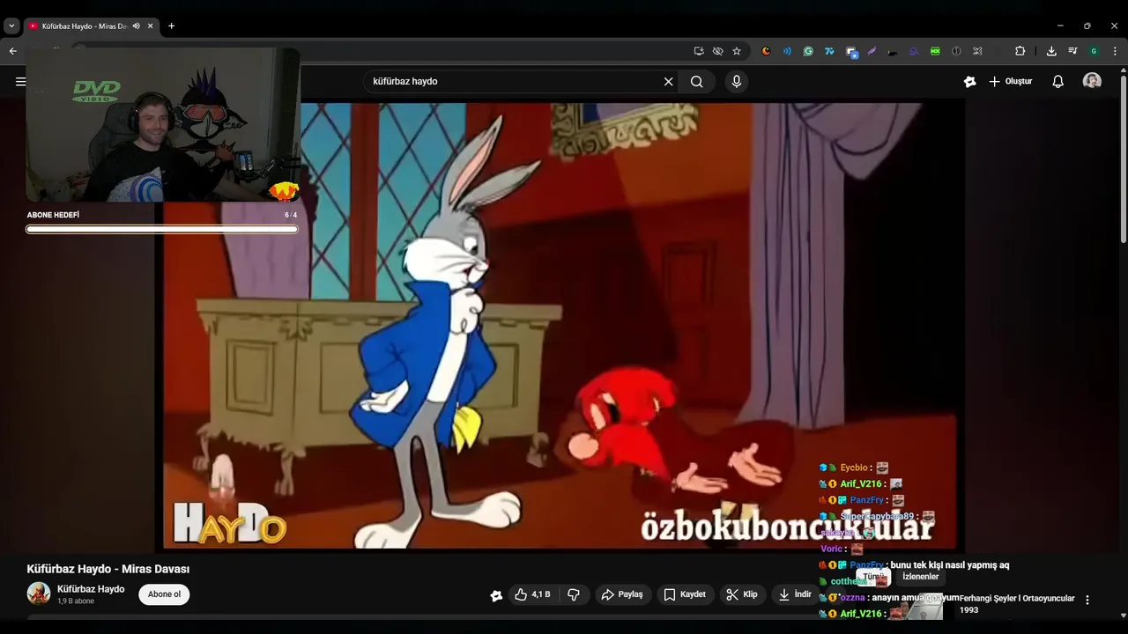Viewport: 1128px width, 634px height.
Task: Click the sparkle icon left of the like button
Action: (x=496, y=595)
